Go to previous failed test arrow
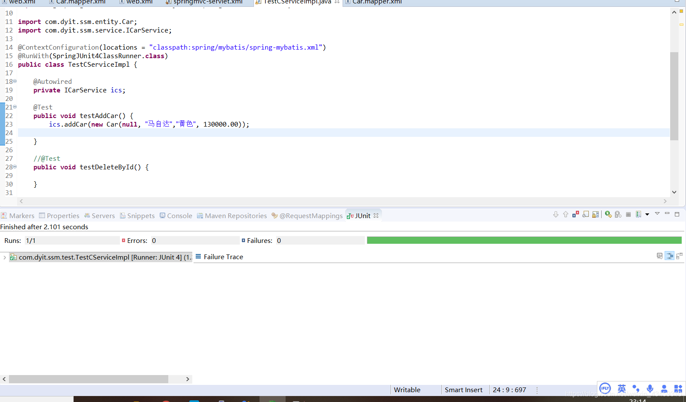The height and width of the screenshot is (402, 686). pyautogui.click(x=566, y=214)
